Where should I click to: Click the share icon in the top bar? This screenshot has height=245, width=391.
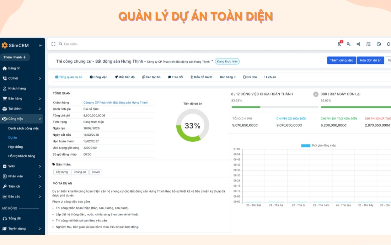[x=358, y=44]
